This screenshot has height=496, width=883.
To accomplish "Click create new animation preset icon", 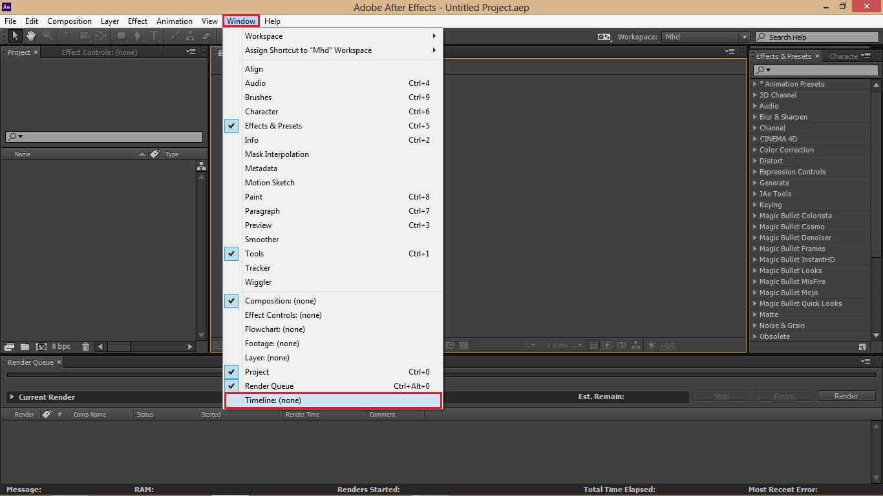I will pyautogui.click(x=862, y=347).
